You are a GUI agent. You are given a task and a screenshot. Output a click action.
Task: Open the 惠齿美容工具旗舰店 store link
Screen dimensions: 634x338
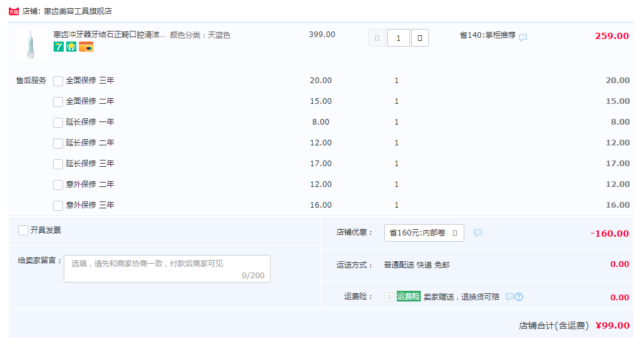point(78,11)
